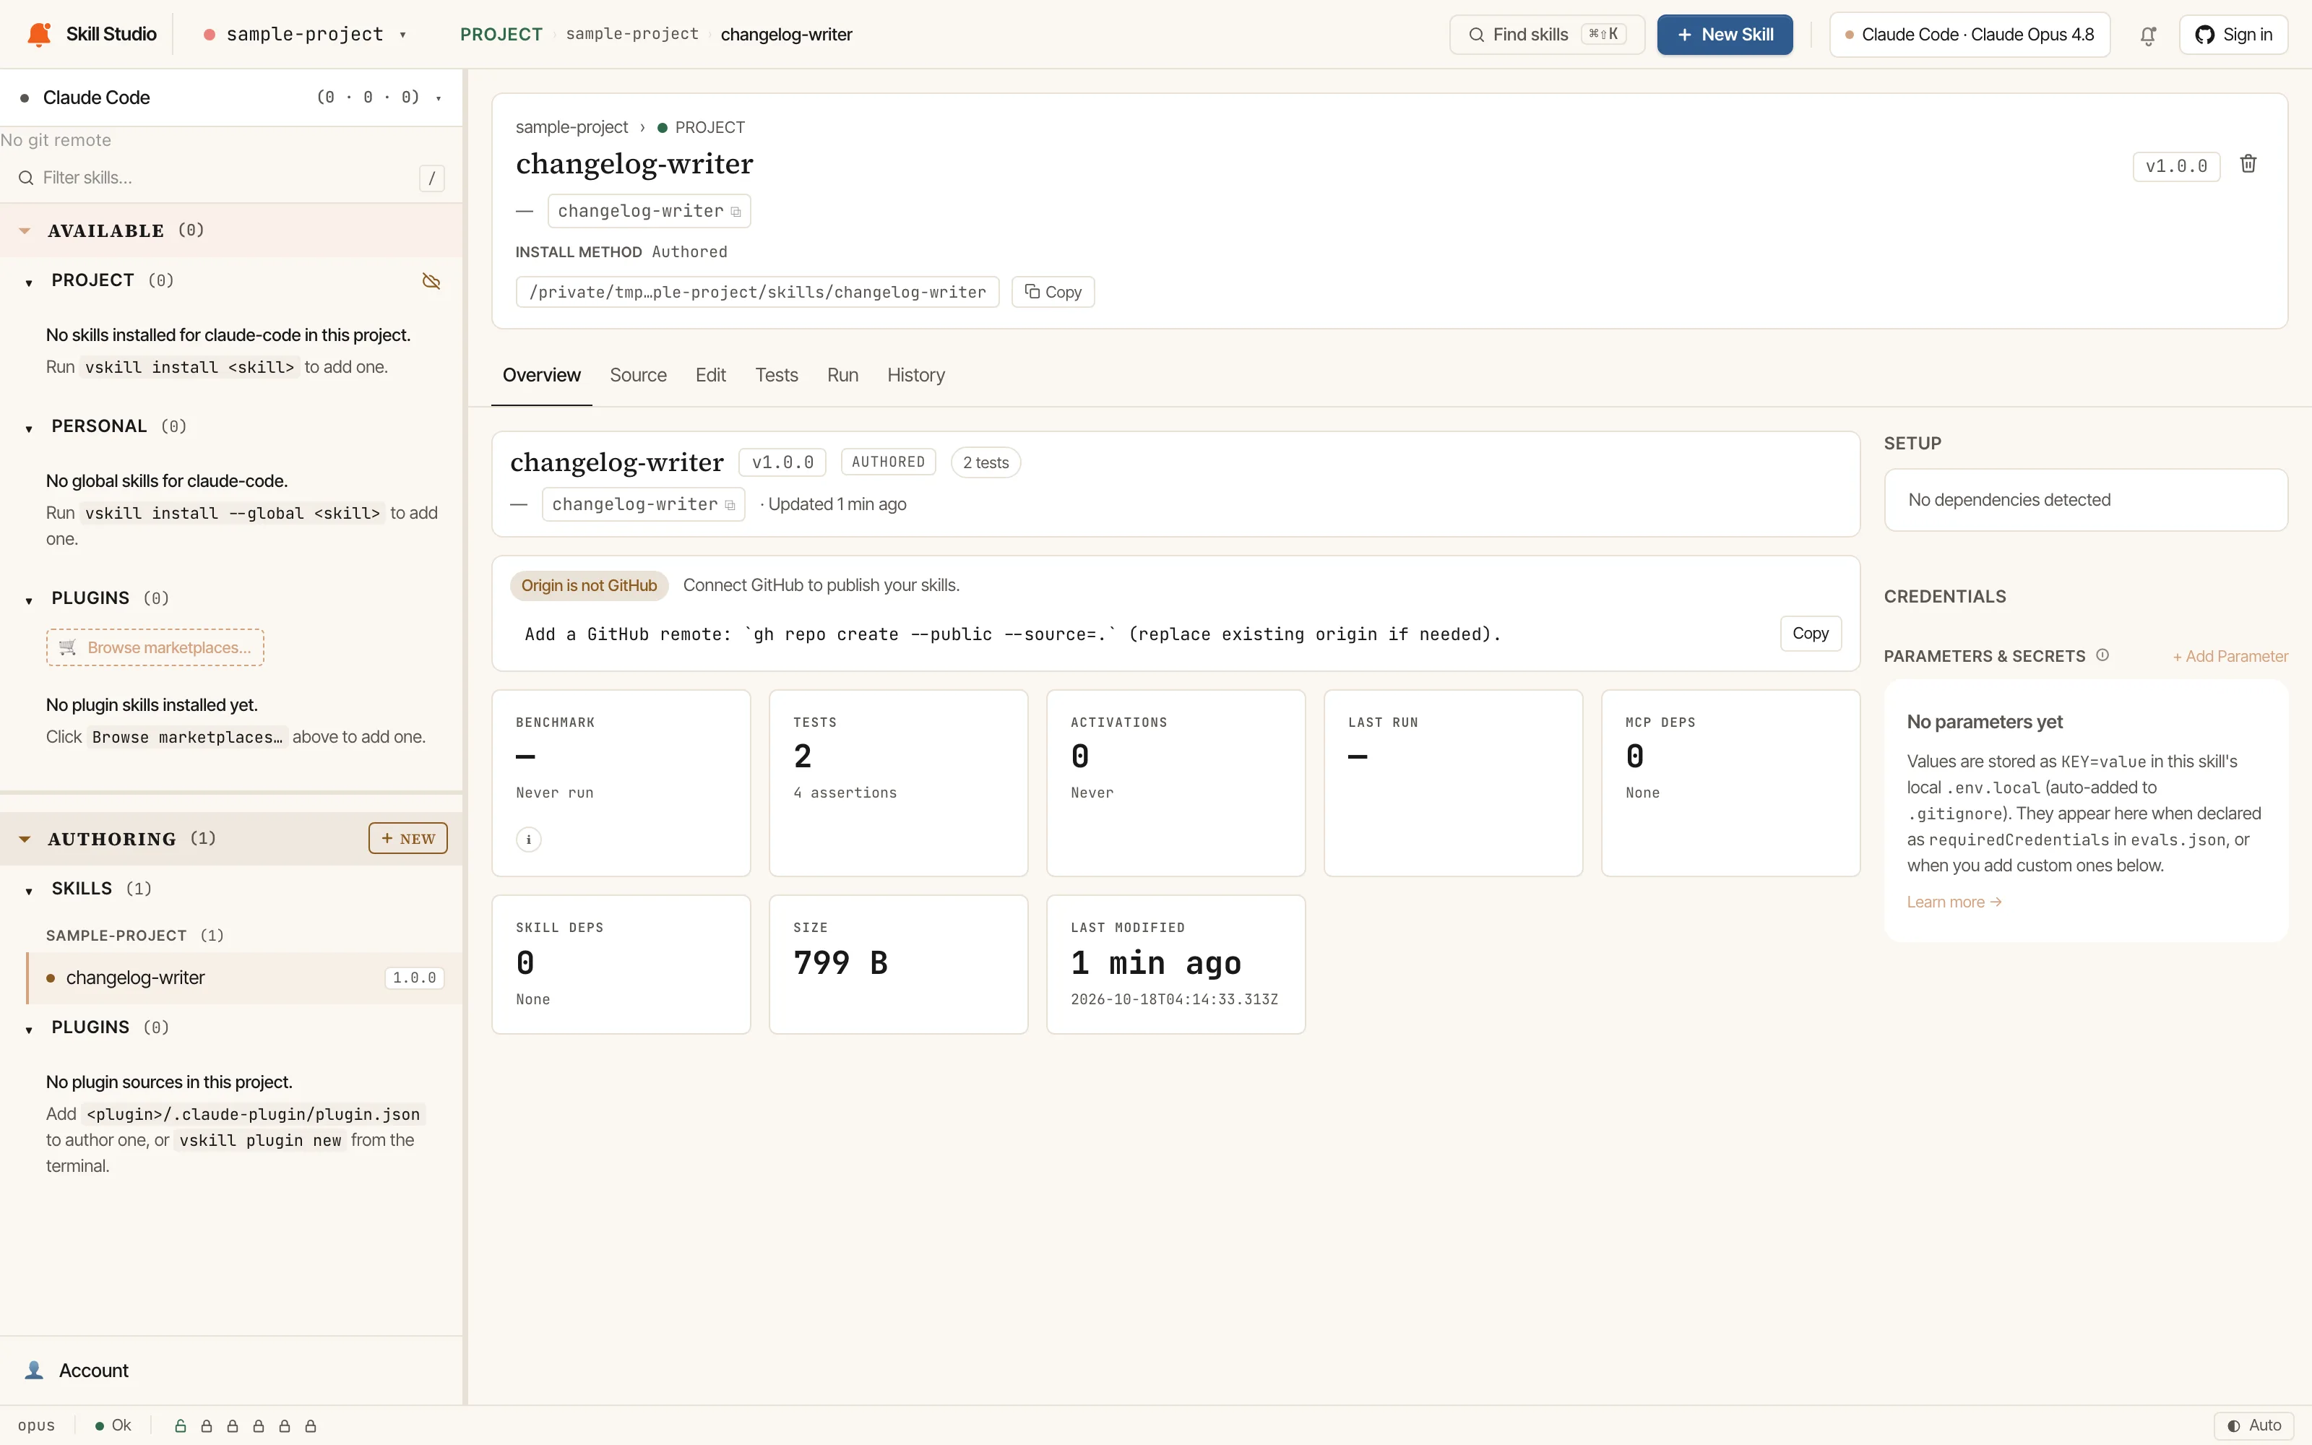
Task: Click the 2 tests badge
Action: click(x=985, y=462)
